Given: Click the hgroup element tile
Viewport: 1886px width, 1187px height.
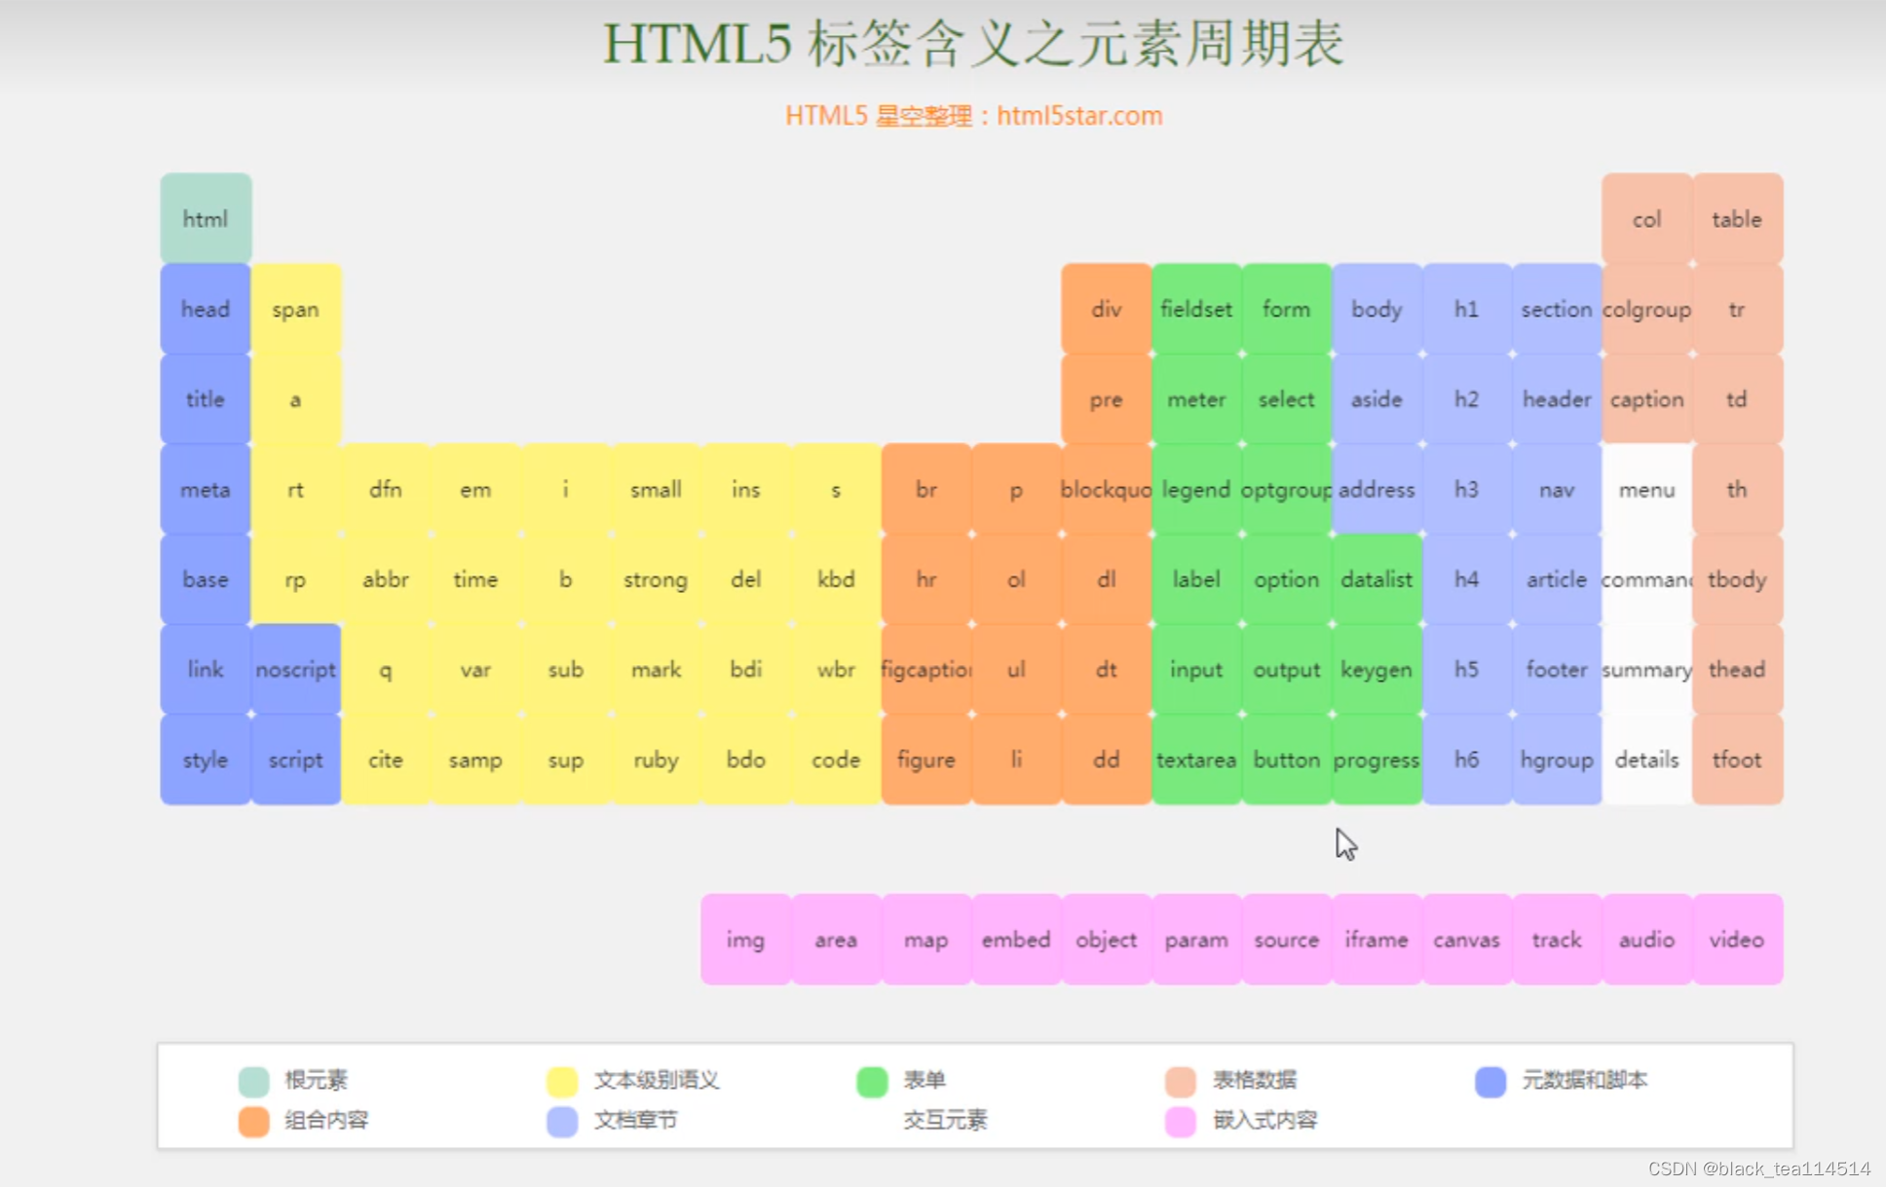Looking at the screenshot, I should click(x=1557, y=760).
